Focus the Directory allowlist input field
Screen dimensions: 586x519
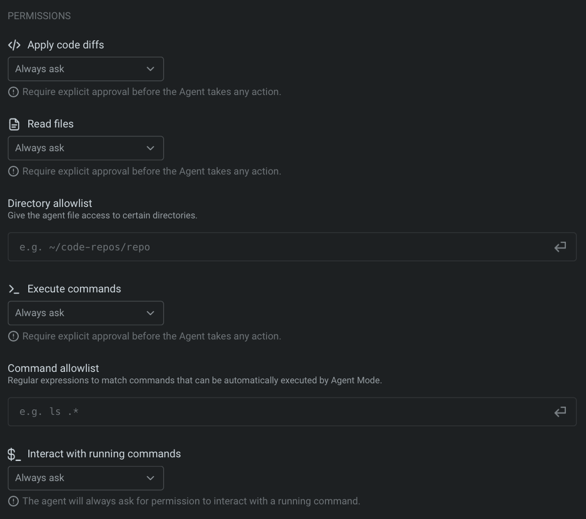click(x=274, y=247)
